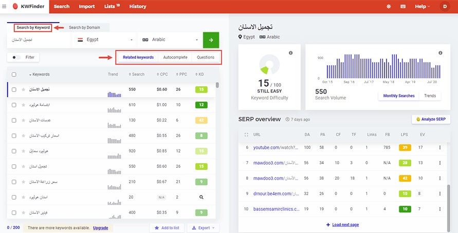Check the keyword row with 610 searches
458x233 pixels.
click(14, 105)
